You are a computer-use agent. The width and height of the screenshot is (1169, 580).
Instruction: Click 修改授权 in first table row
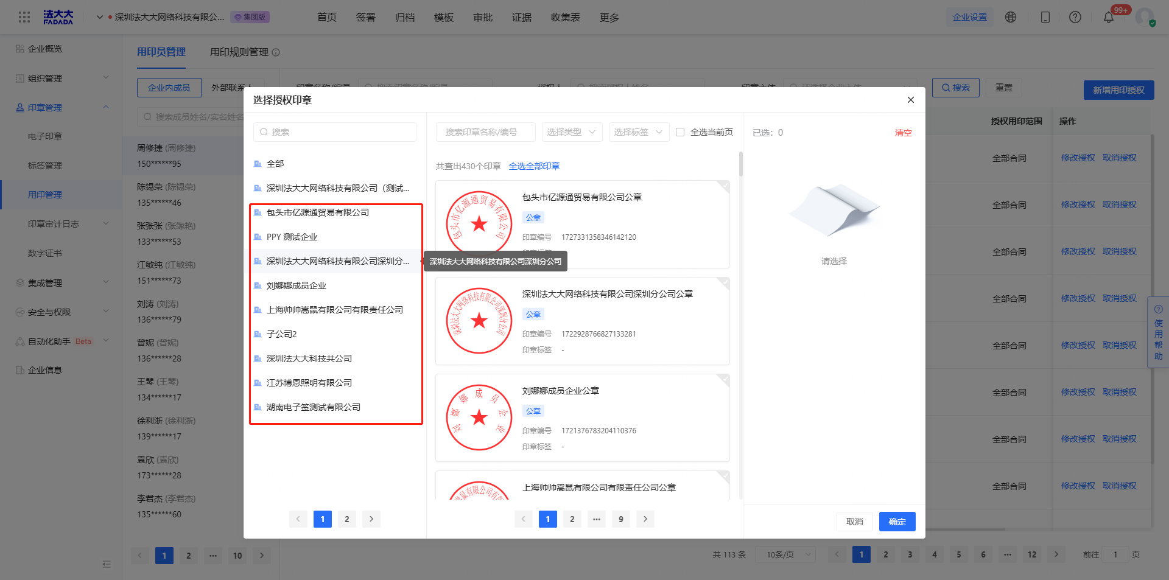(1078, 158)
